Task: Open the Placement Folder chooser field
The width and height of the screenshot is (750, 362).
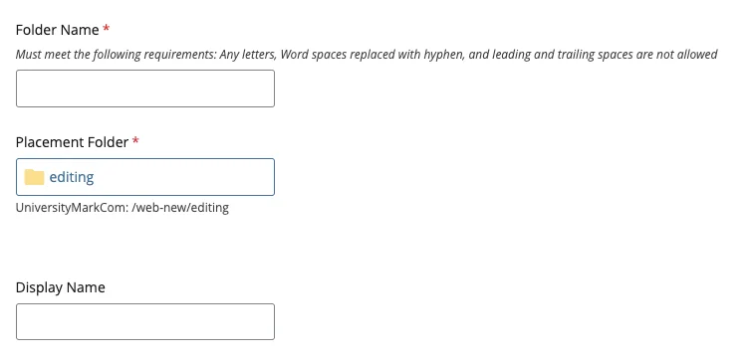Action: pos(145,177)
